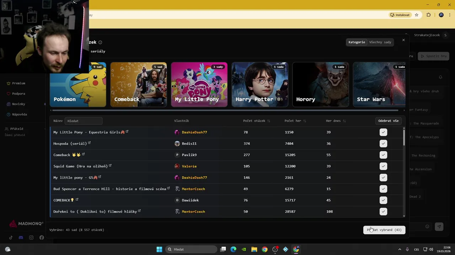Open external link icon for Comeback set by Pavlik9

(x=83, y=154)
